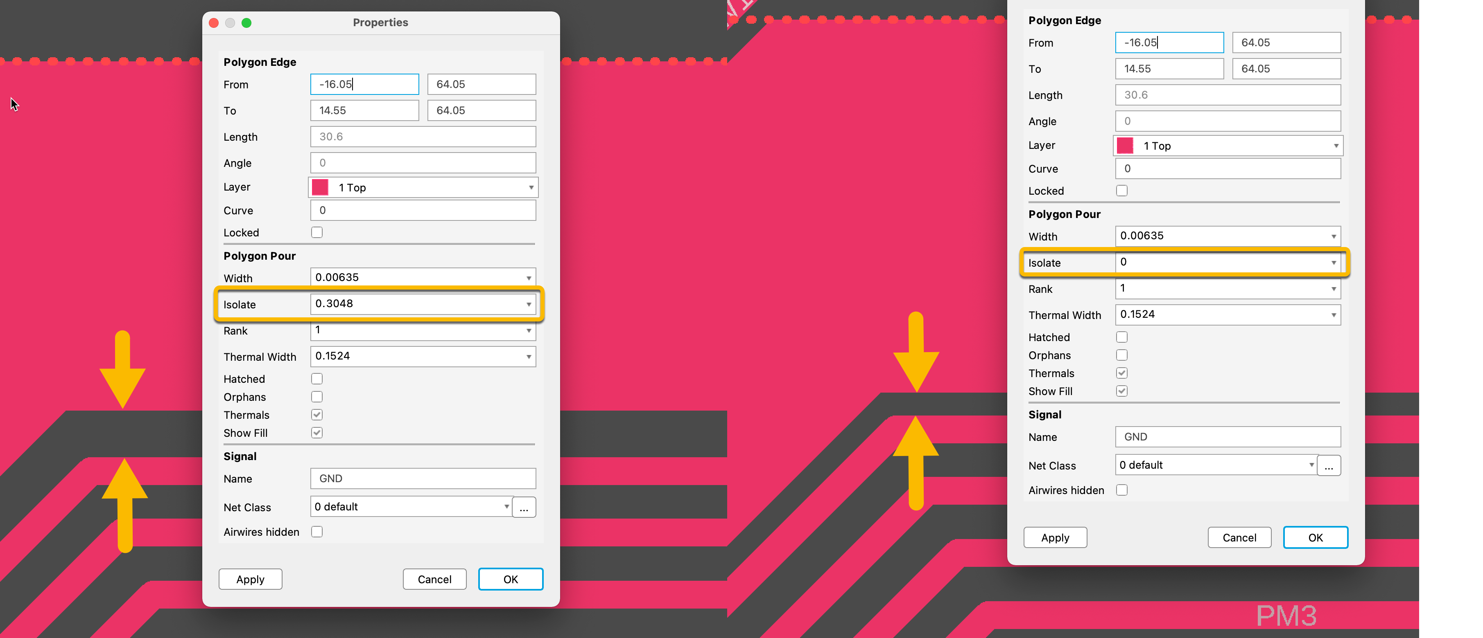The width and height of the screenshot is (1483, 638).
Task: Click Apply in the left Properties dialog
Action: coord(250,579)
